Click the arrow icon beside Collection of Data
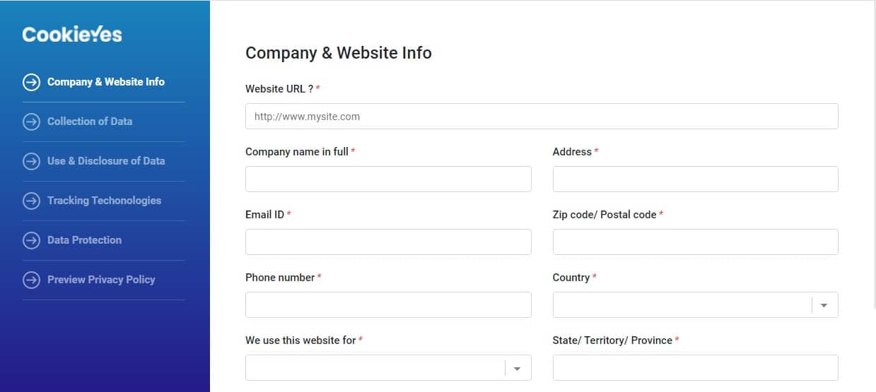The height and width of the screenshot is (392, 876). [31, 121]
